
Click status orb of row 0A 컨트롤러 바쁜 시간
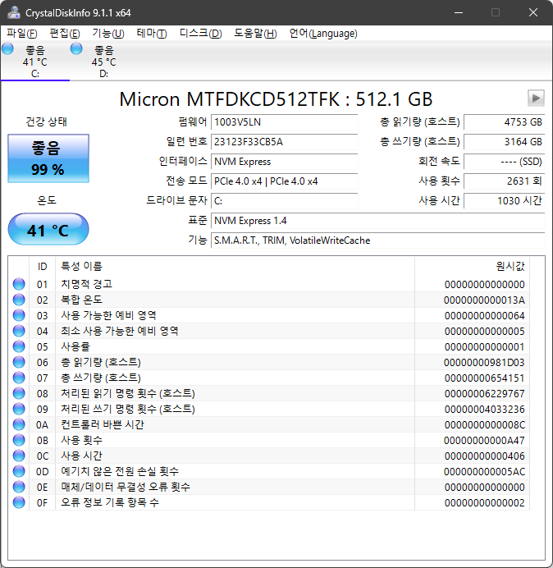point(19,424)
